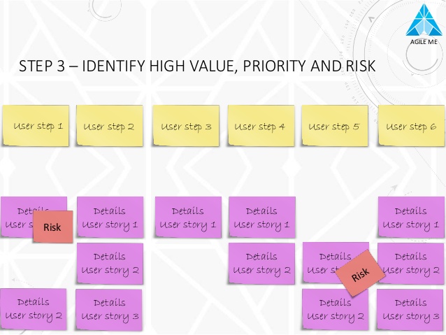This screenshot has width=446, height=335.
Task: Select User story 1 under User step 6
Action: (411, 218)
